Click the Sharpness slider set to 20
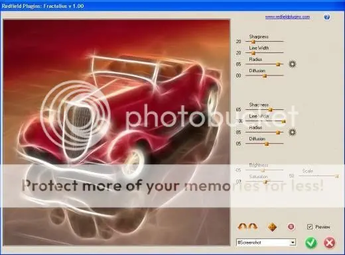The image size is (345, 255). (x=265, y=41)
